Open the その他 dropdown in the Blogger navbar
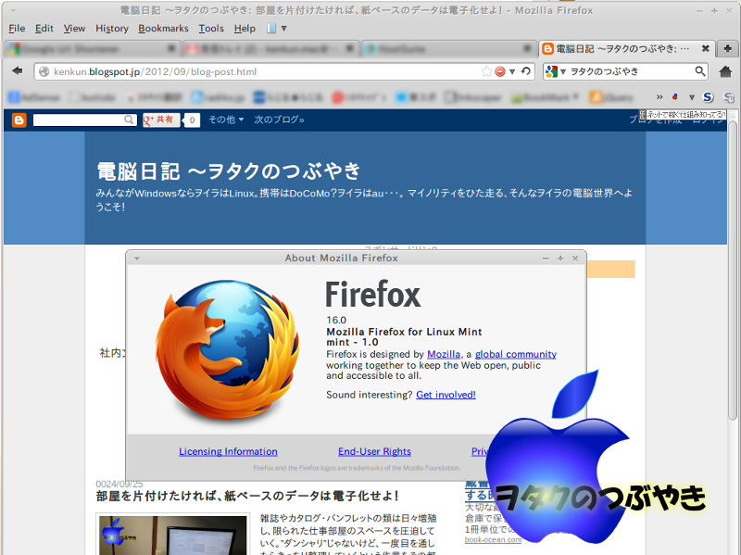The width and height of the screenshot is (741, 555). (x=222, y=120)
